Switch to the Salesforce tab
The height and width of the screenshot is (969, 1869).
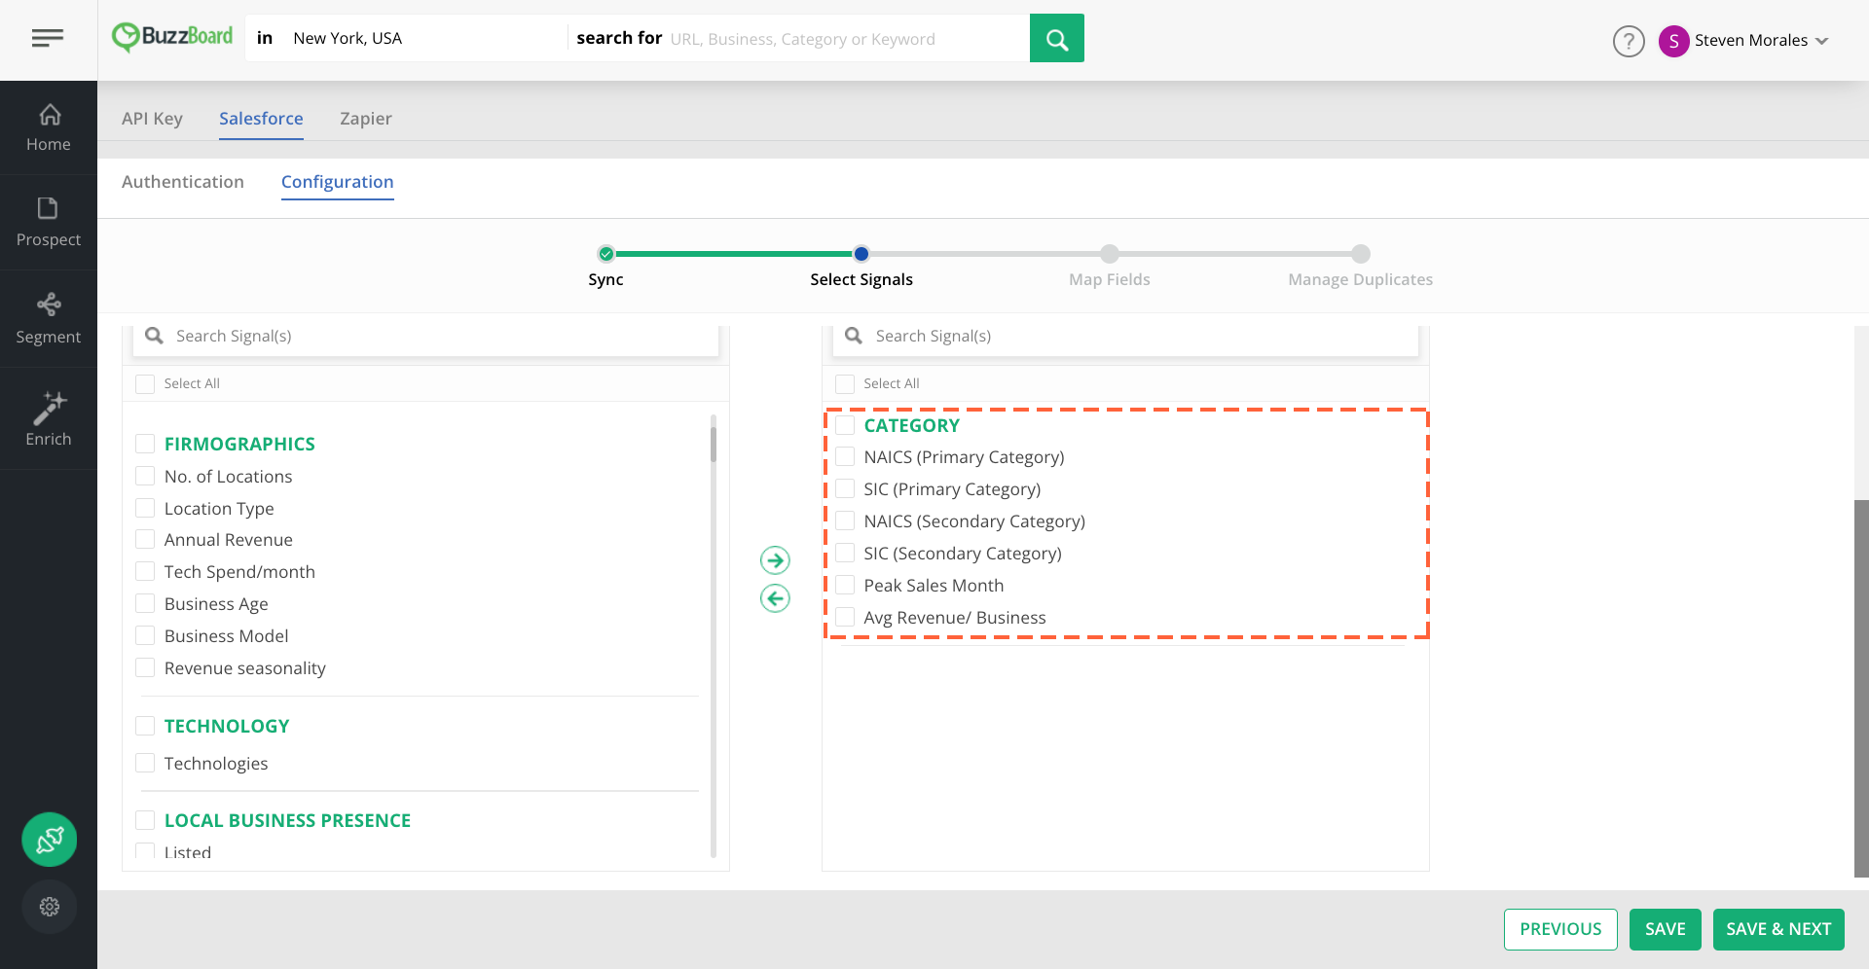click(261, 119)
